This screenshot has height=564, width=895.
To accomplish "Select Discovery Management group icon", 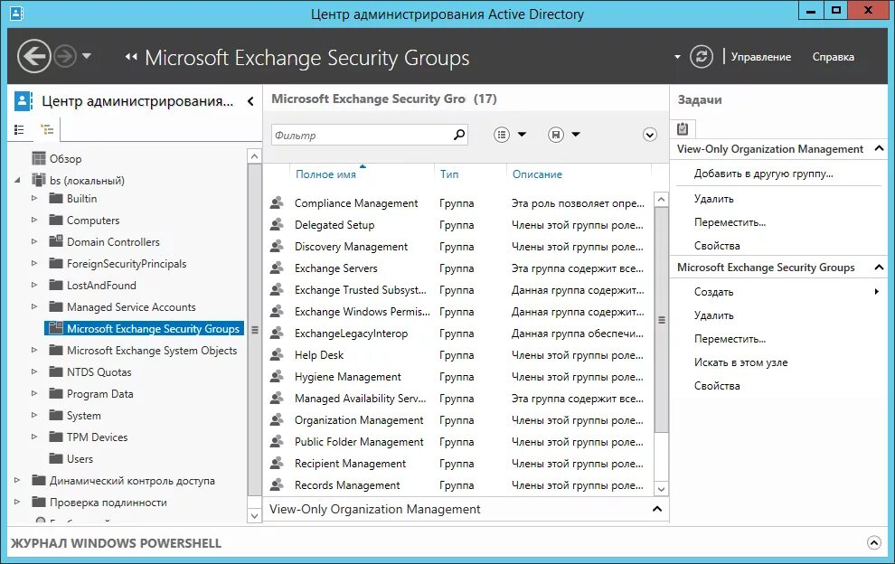I will (x=277, y=246).
